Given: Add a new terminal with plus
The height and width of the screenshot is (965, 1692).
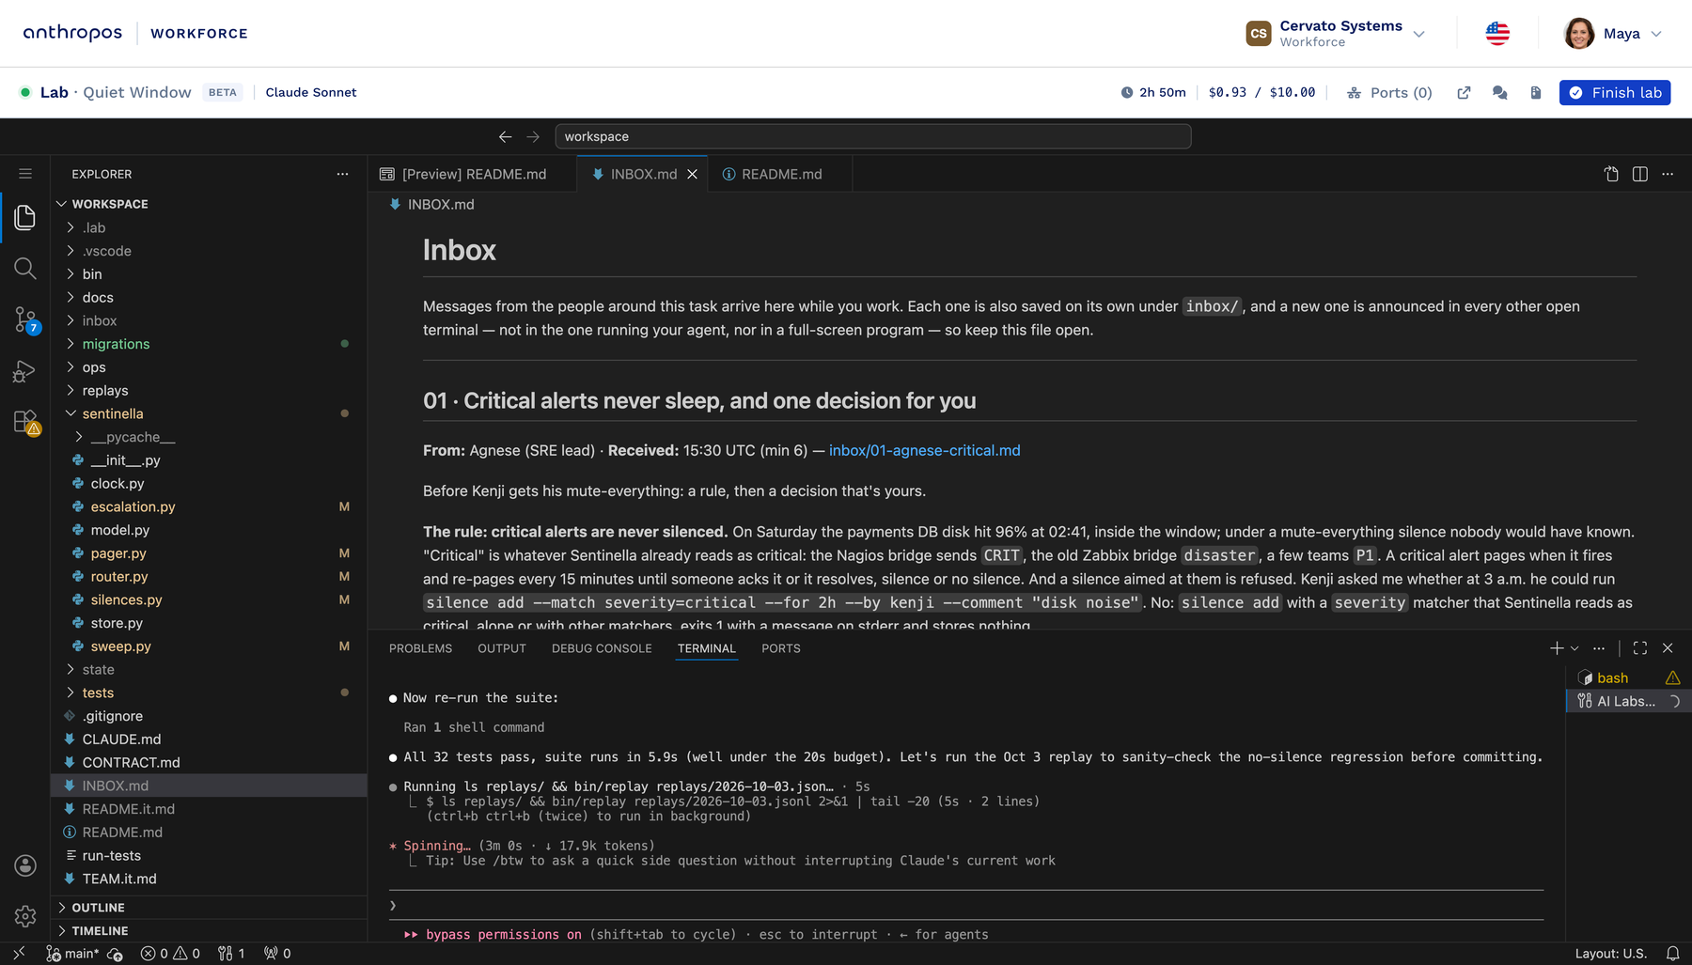Looking at the screenshot, I should 1557,648.
